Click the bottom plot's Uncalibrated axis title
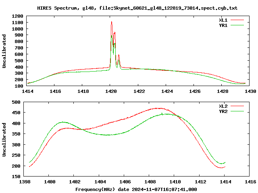Screen dimensions: 258x193 4,140
